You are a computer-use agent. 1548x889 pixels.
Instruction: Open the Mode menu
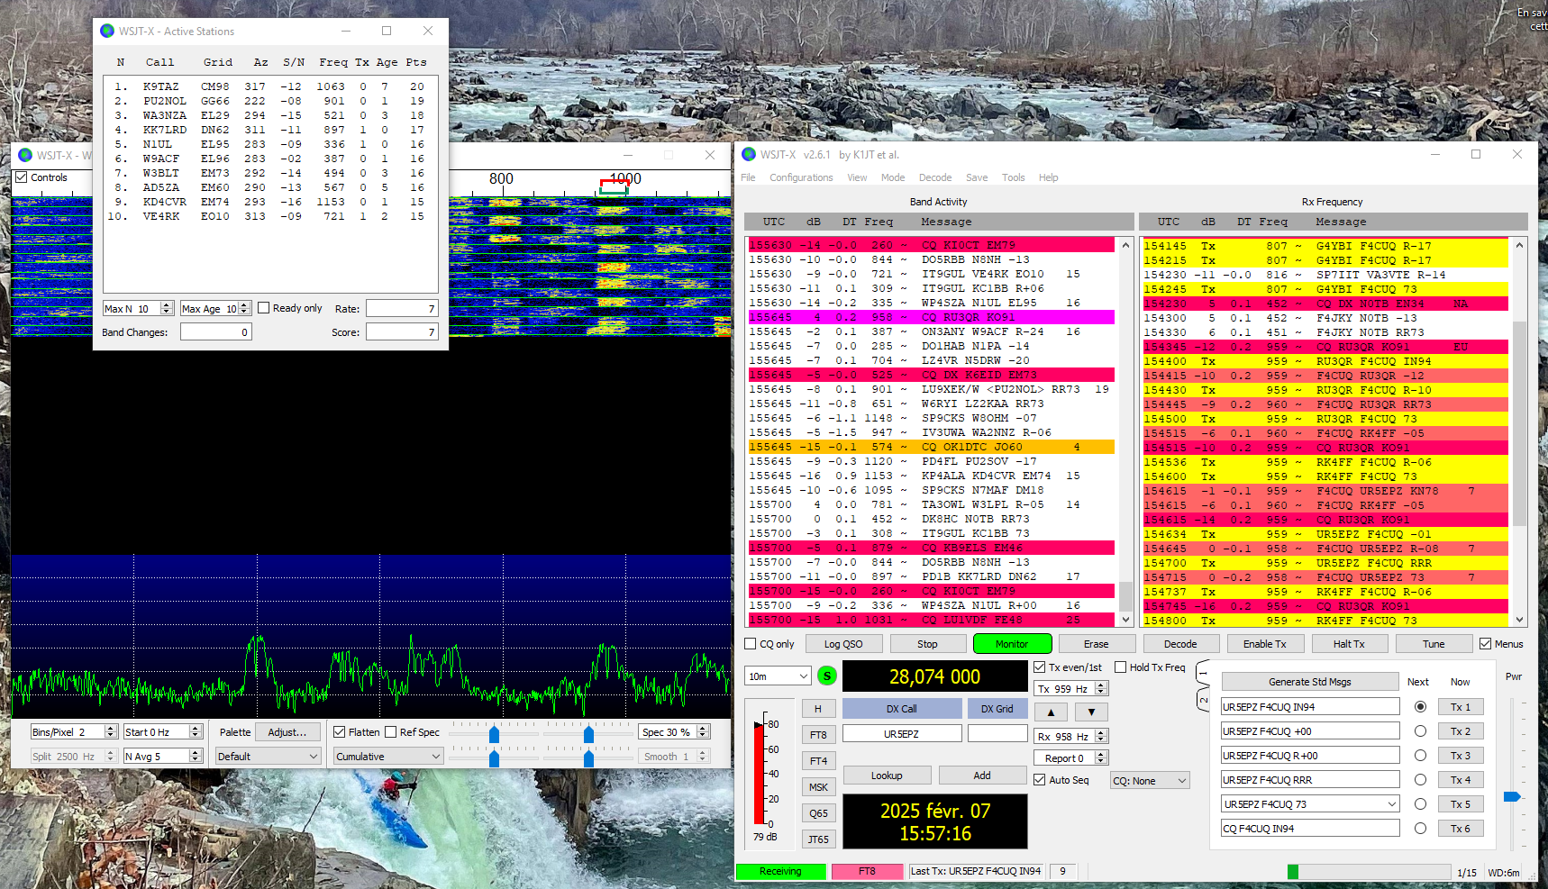893,177
